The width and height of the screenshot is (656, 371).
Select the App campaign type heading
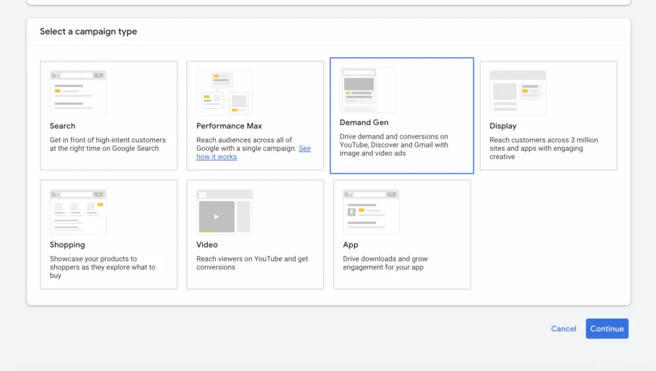coord(350,245)
